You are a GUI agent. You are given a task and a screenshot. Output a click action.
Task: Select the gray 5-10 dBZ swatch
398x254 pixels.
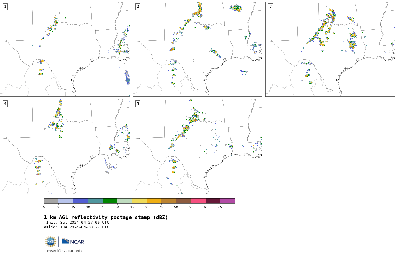pyautogui.click(x=51, y=201)
